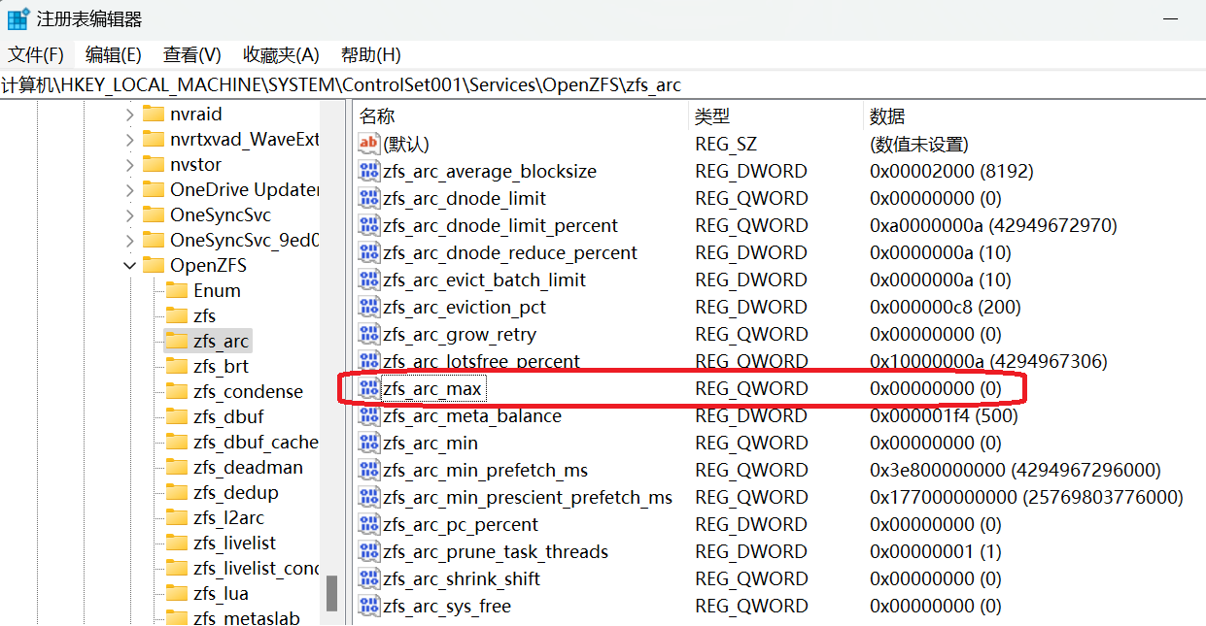The height and width of the screenshot is (626, 1206).
Task: Click the binary value icon beside zfs_arc_max
Action: (369, 389)
